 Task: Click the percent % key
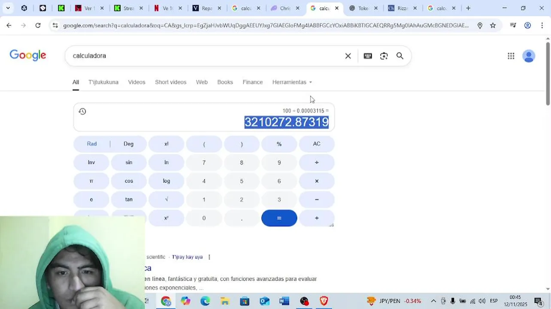(279, 144)
